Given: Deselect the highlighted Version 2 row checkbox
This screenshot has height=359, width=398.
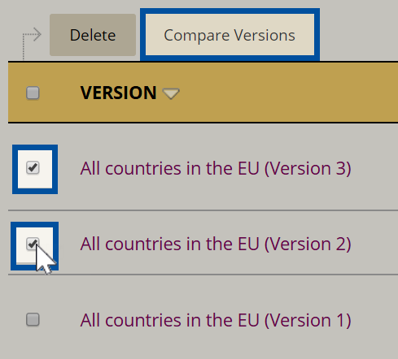Looking at the screenshot, I should coord(33,244).
